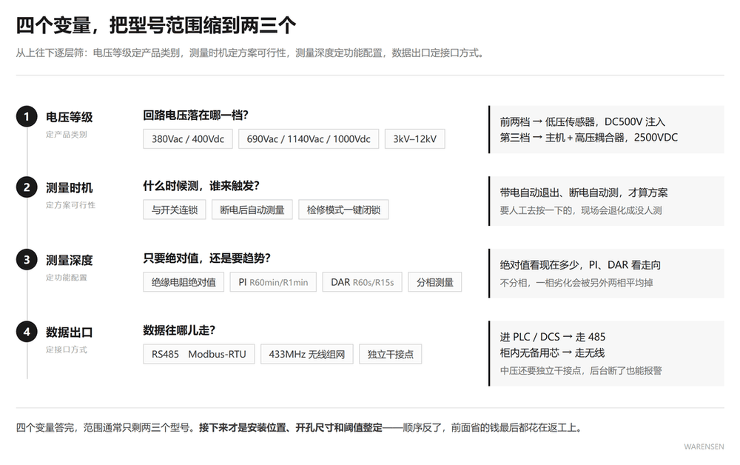Click the subtitle starting 从上往下逐层筛
The height and width of the screenshot is (465, 740).
(x=251, y=53)
